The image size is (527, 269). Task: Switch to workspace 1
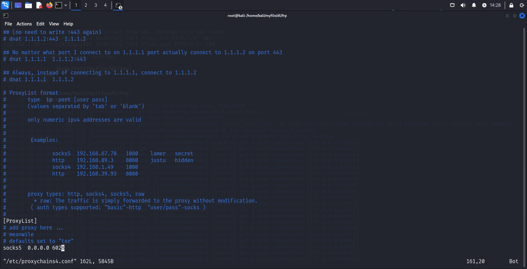tap(76, 5)
